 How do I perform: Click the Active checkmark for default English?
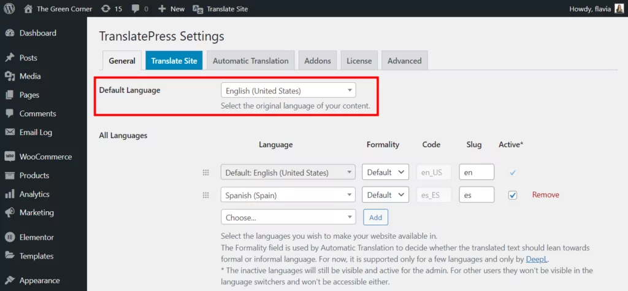[513, 173]
